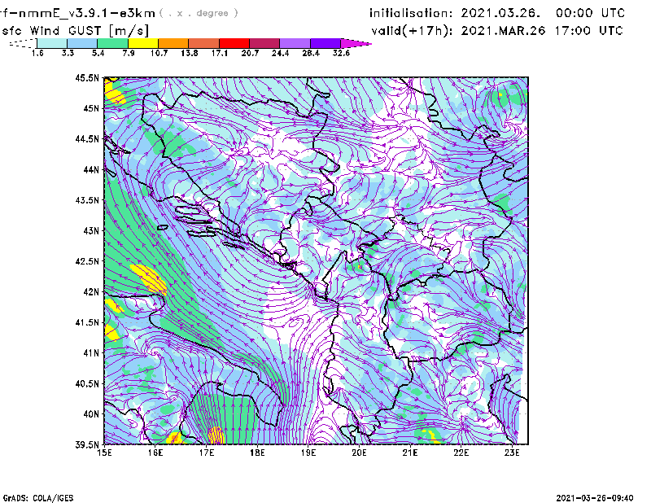Click the 32.6 legend value label
The image size is (651, 503).
tap(341, 53)
